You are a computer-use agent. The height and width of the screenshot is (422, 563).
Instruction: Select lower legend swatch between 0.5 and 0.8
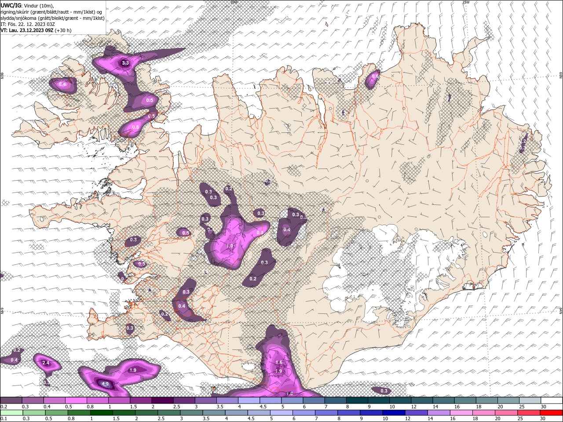(x=56, y=413)
